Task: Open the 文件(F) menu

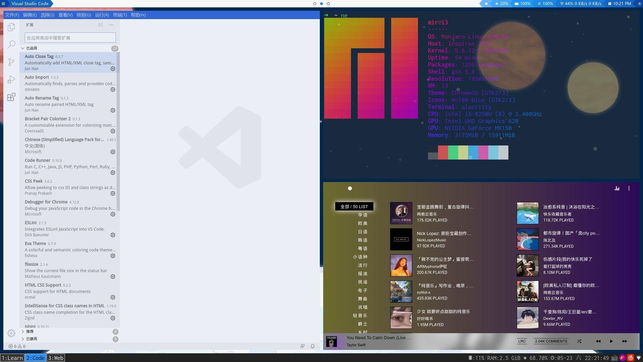Action: point(12,15)
